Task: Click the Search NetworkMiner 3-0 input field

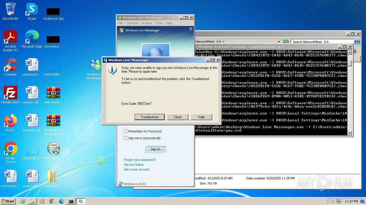Action: (322, 42)
